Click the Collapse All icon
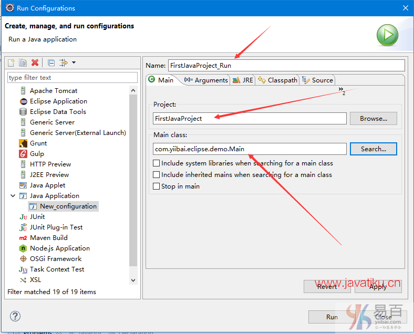Screen dimensions: 414x334 [x=51, y=63]
